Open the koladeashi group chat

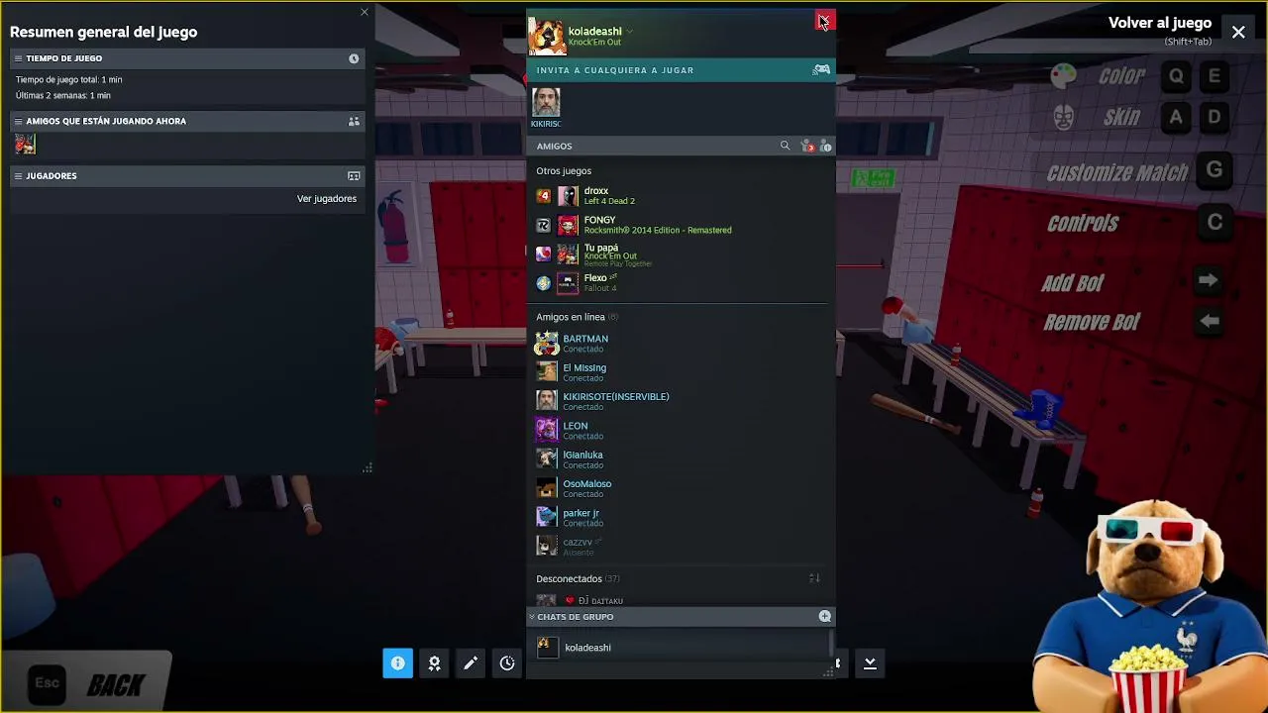[679, 648]
